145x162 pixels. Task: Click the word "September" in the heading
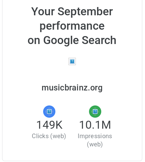pyautogui.click(x=85, y=12)
